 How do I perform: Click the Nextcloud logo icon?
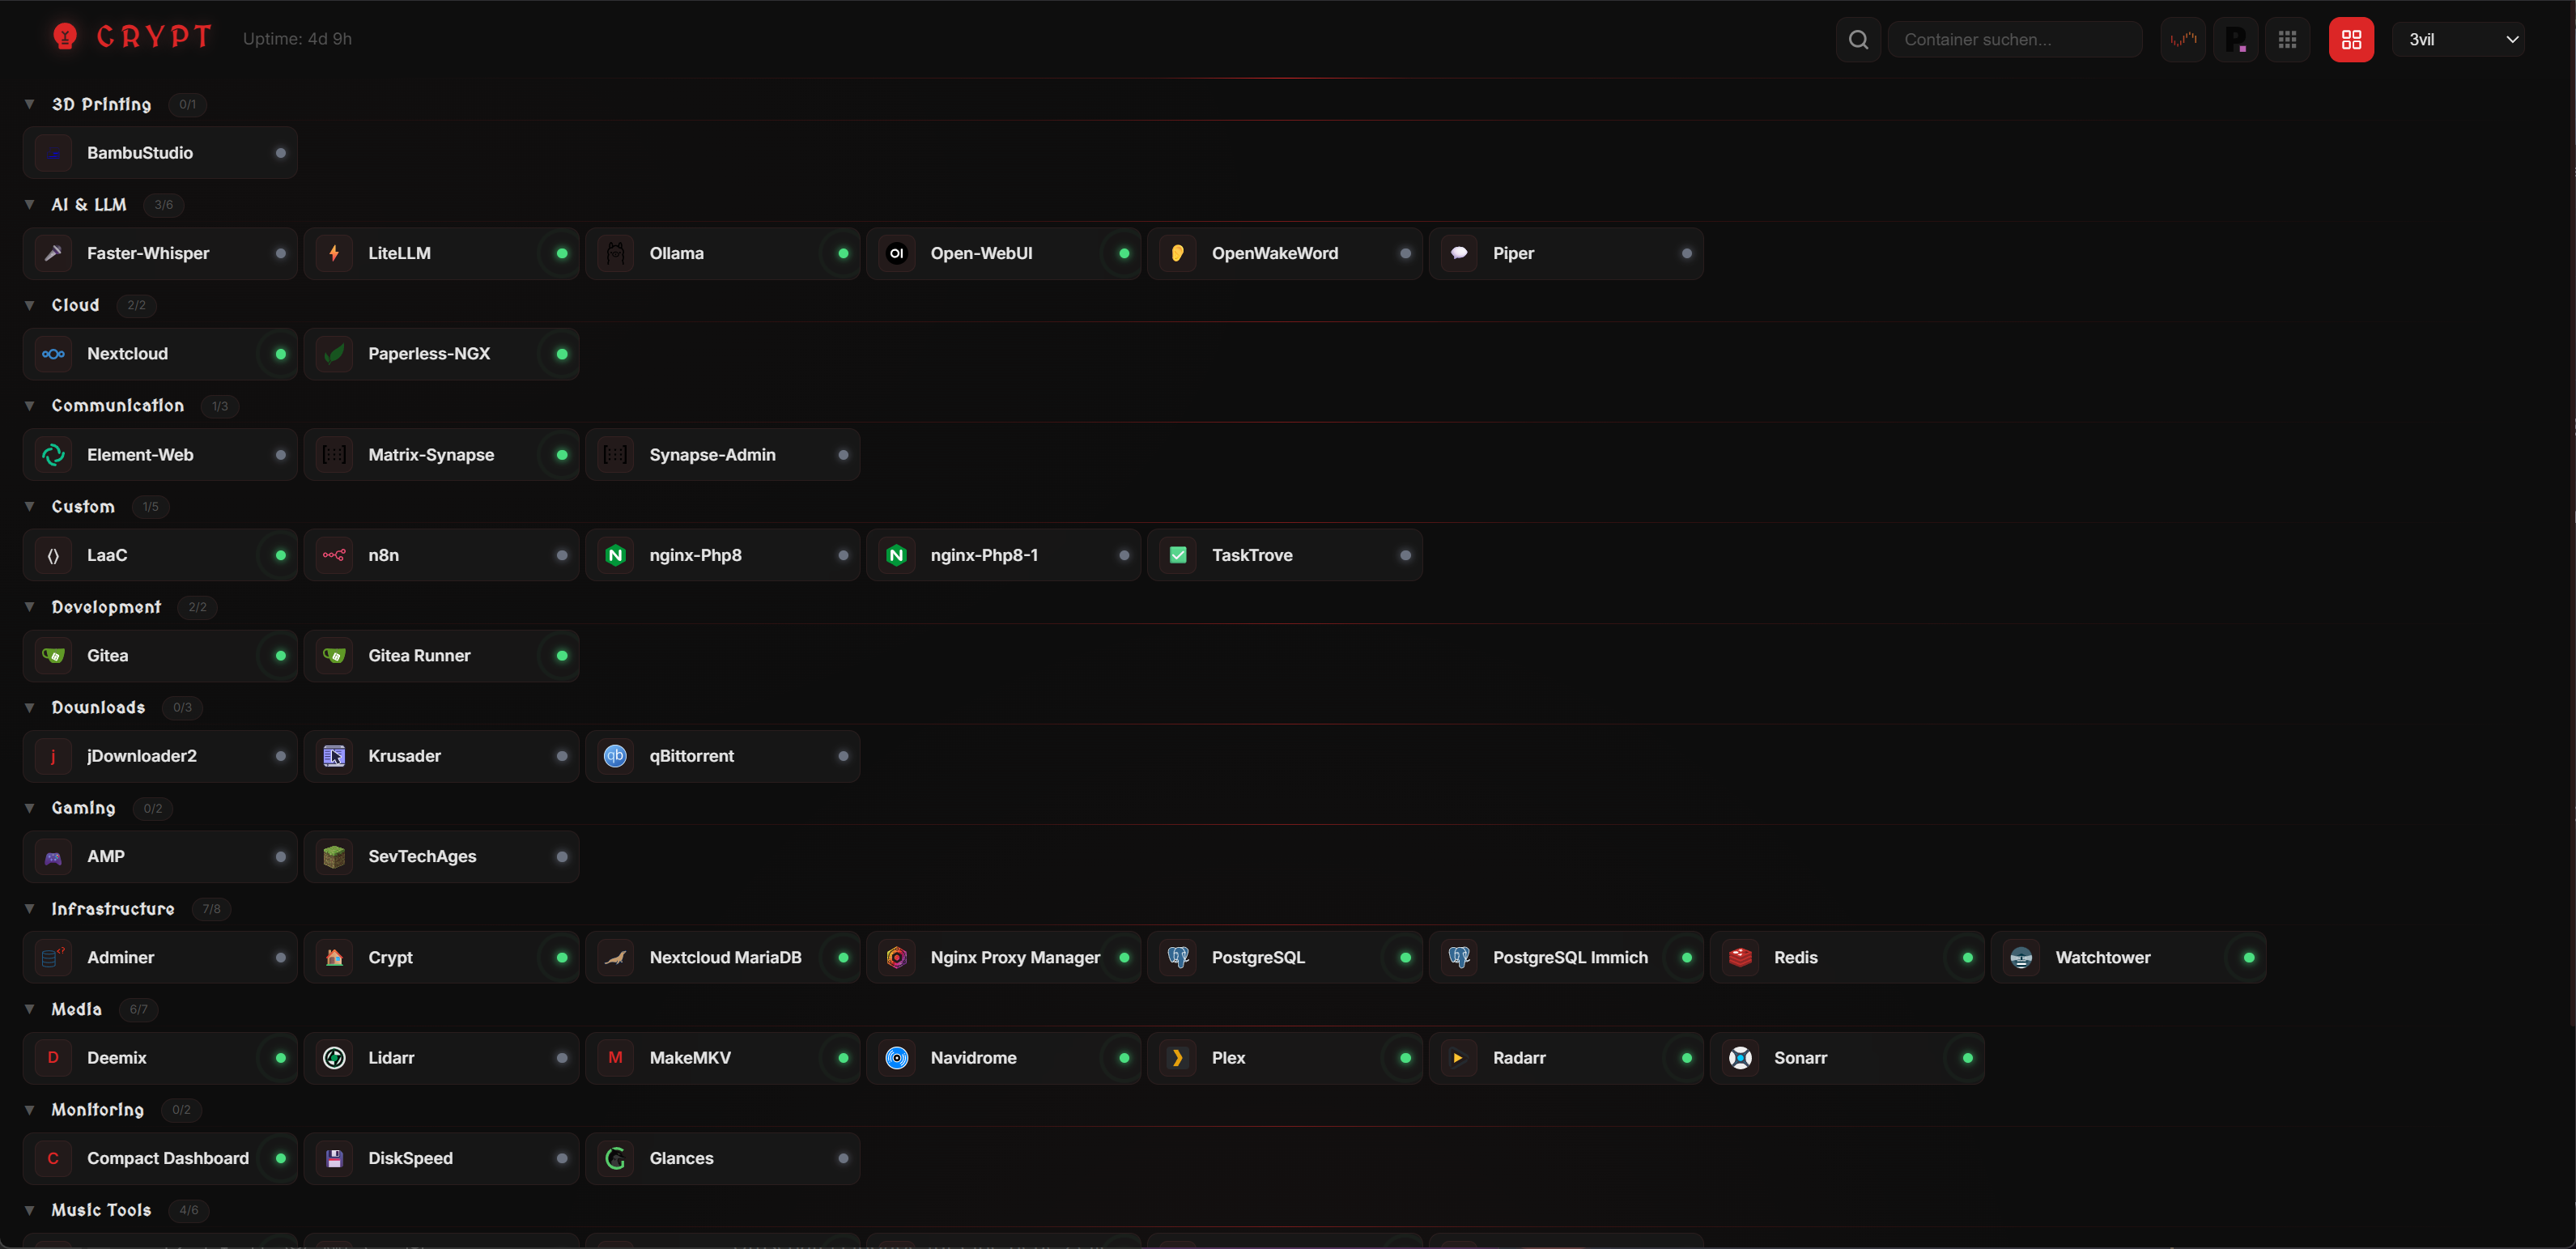(x=53, y=354)
